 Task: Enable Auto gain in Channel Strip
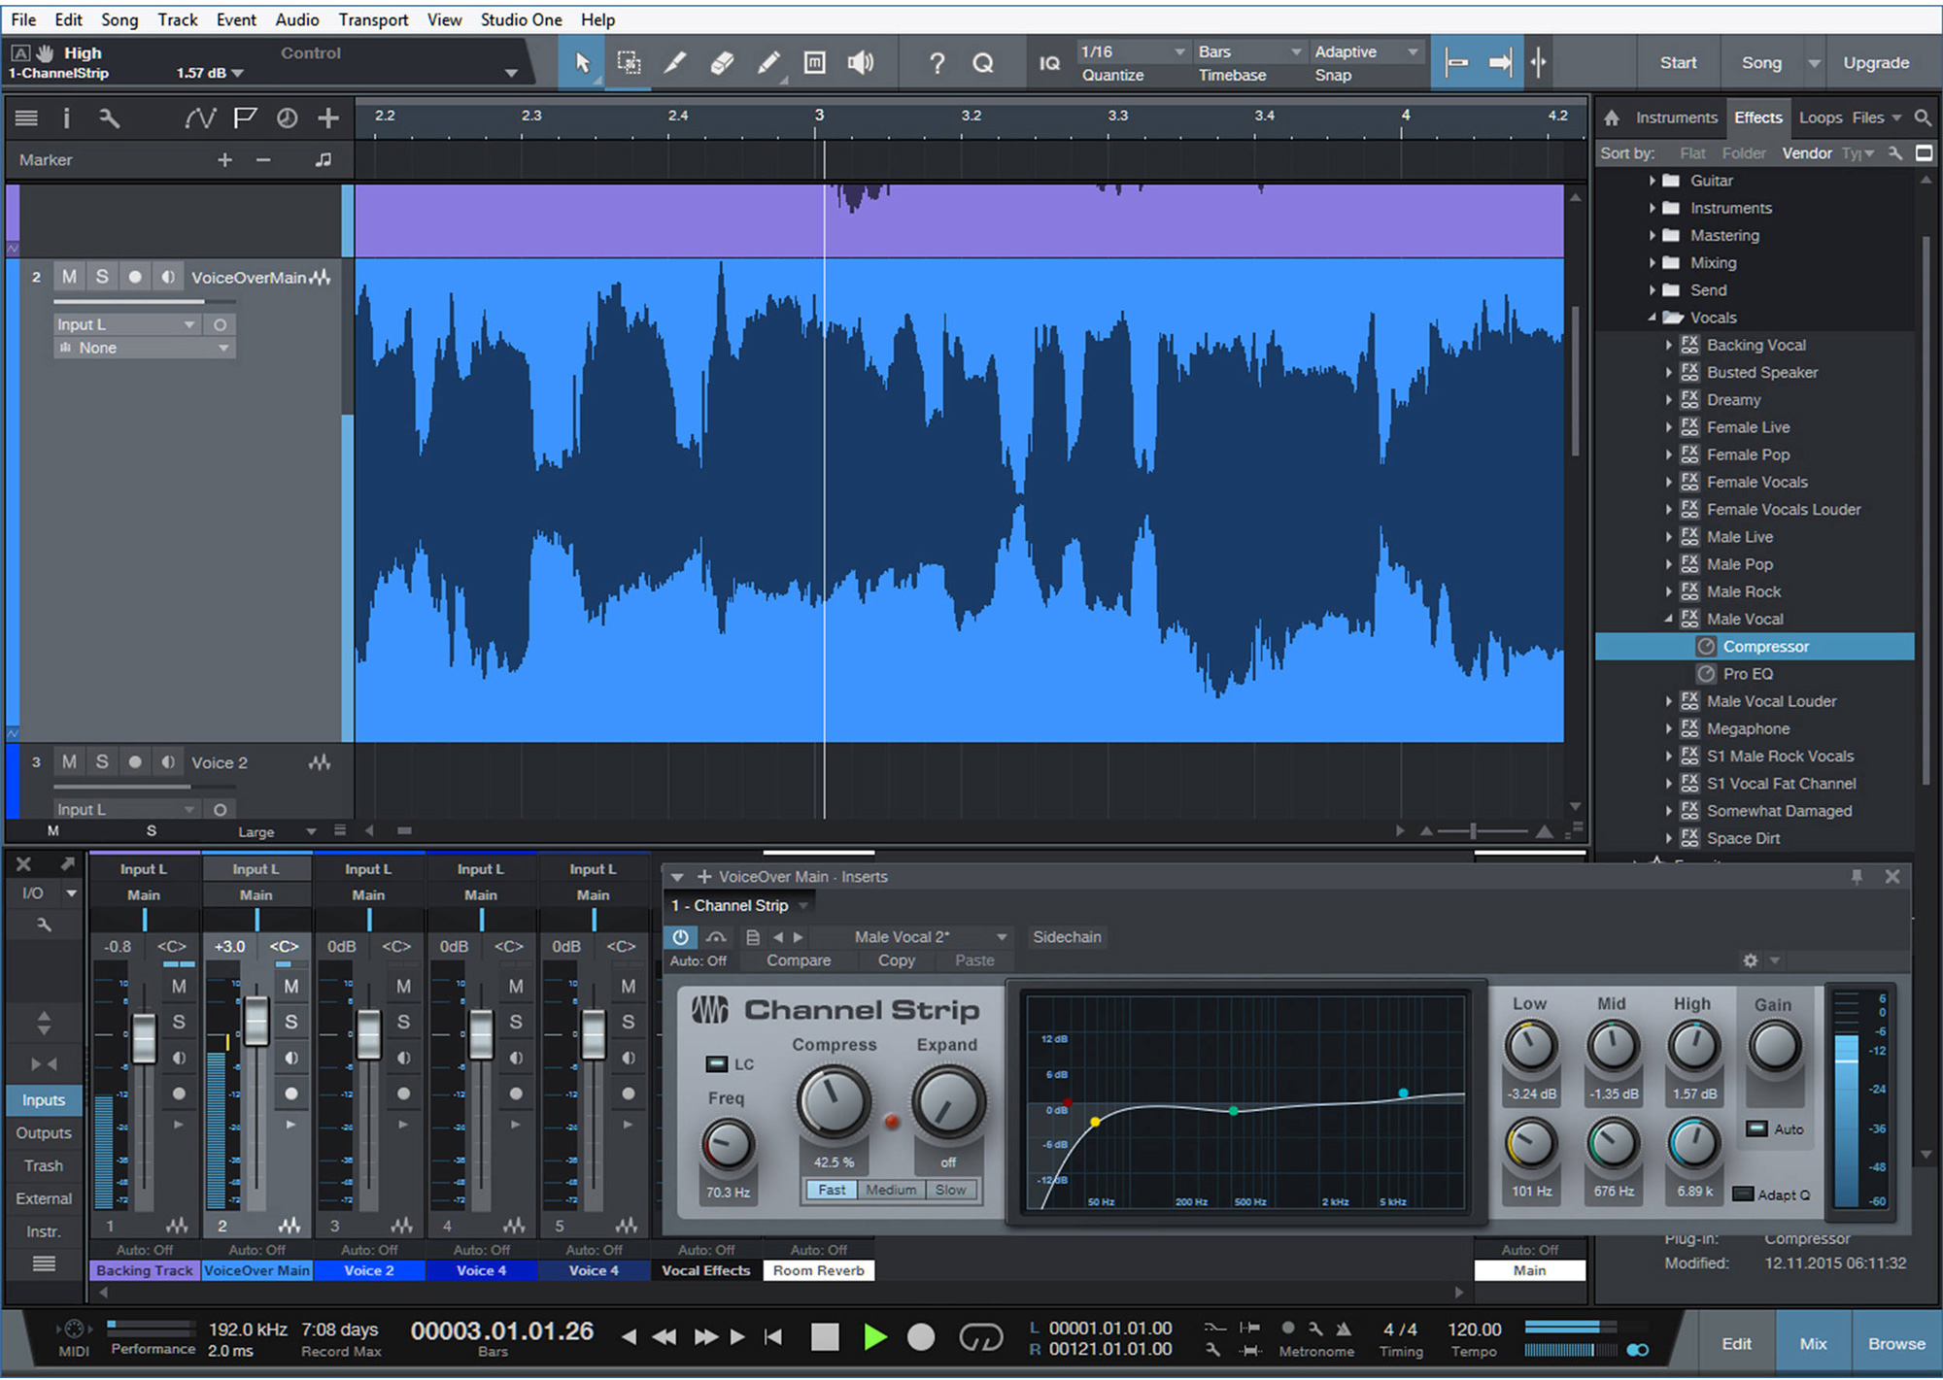click(1756, 1128)
